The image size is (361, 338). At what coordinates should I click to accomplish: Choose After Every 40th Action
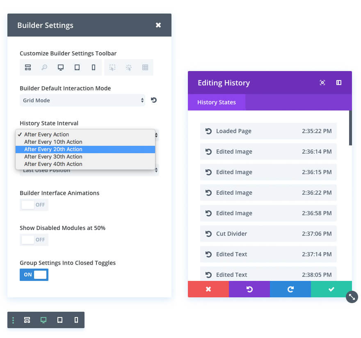(x=85, y=164)
